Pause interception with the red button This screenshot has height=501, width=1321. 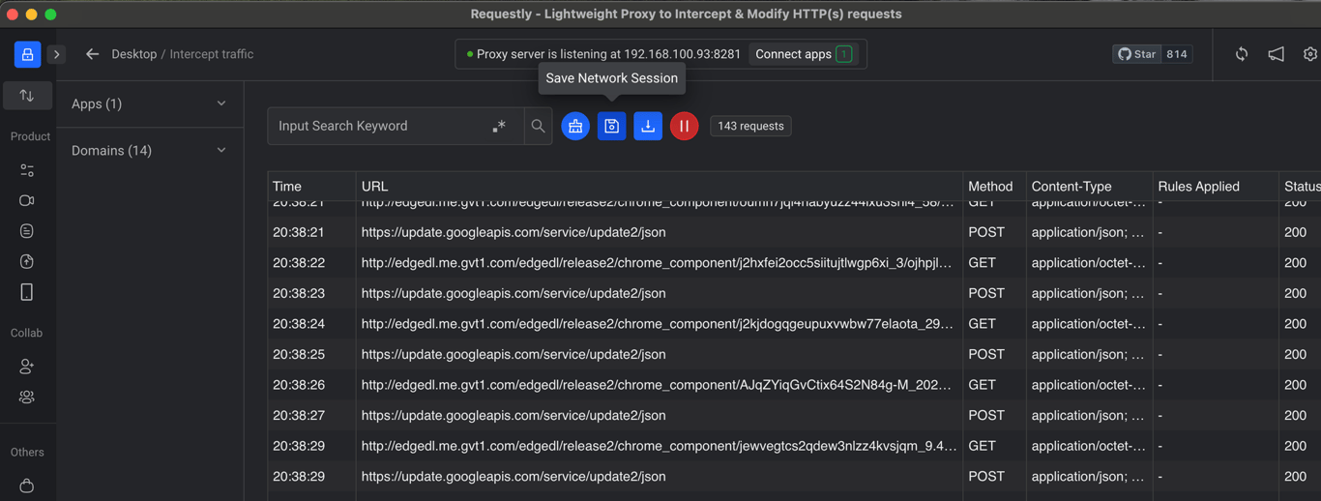point(684,126)
